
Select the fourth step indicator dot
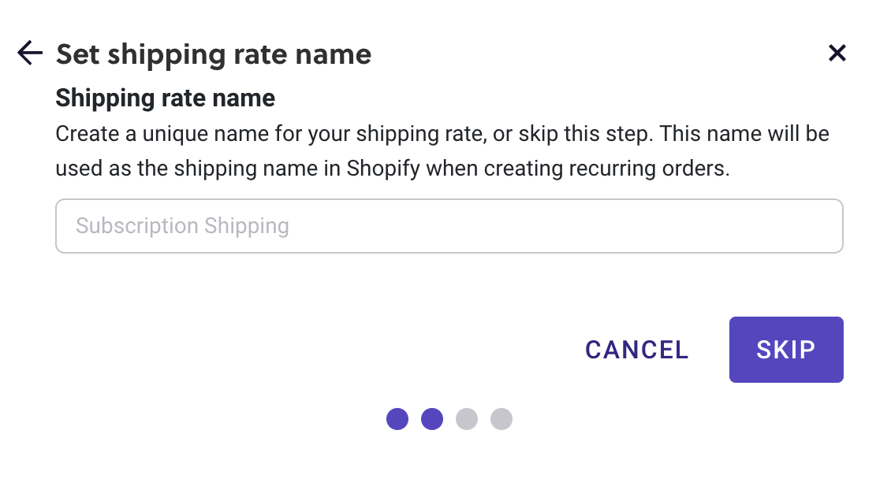point(501,419)
